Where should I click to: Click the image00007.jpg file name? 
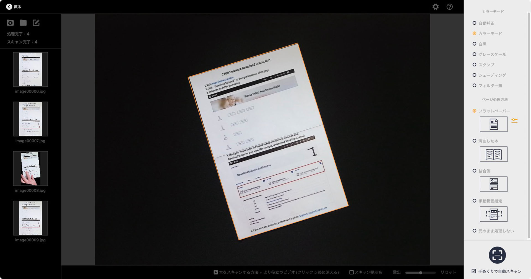(30, 141)
